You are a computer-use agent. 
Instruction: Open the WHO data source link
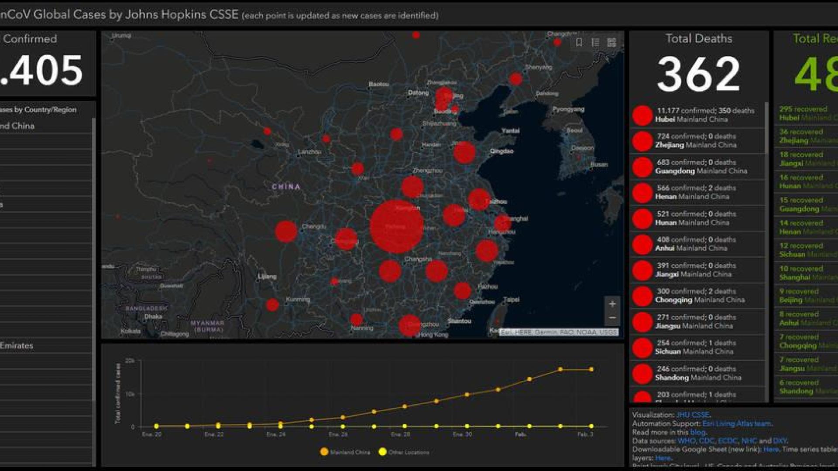[x=687, y=441]
